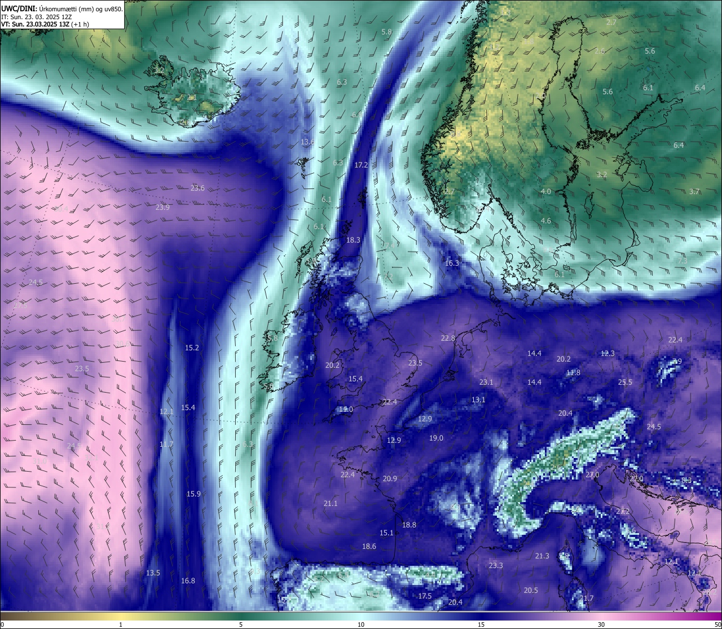This screenshot has width=722, height=629.
Task: Click the 11.7 value on the map
Action: 166,444
